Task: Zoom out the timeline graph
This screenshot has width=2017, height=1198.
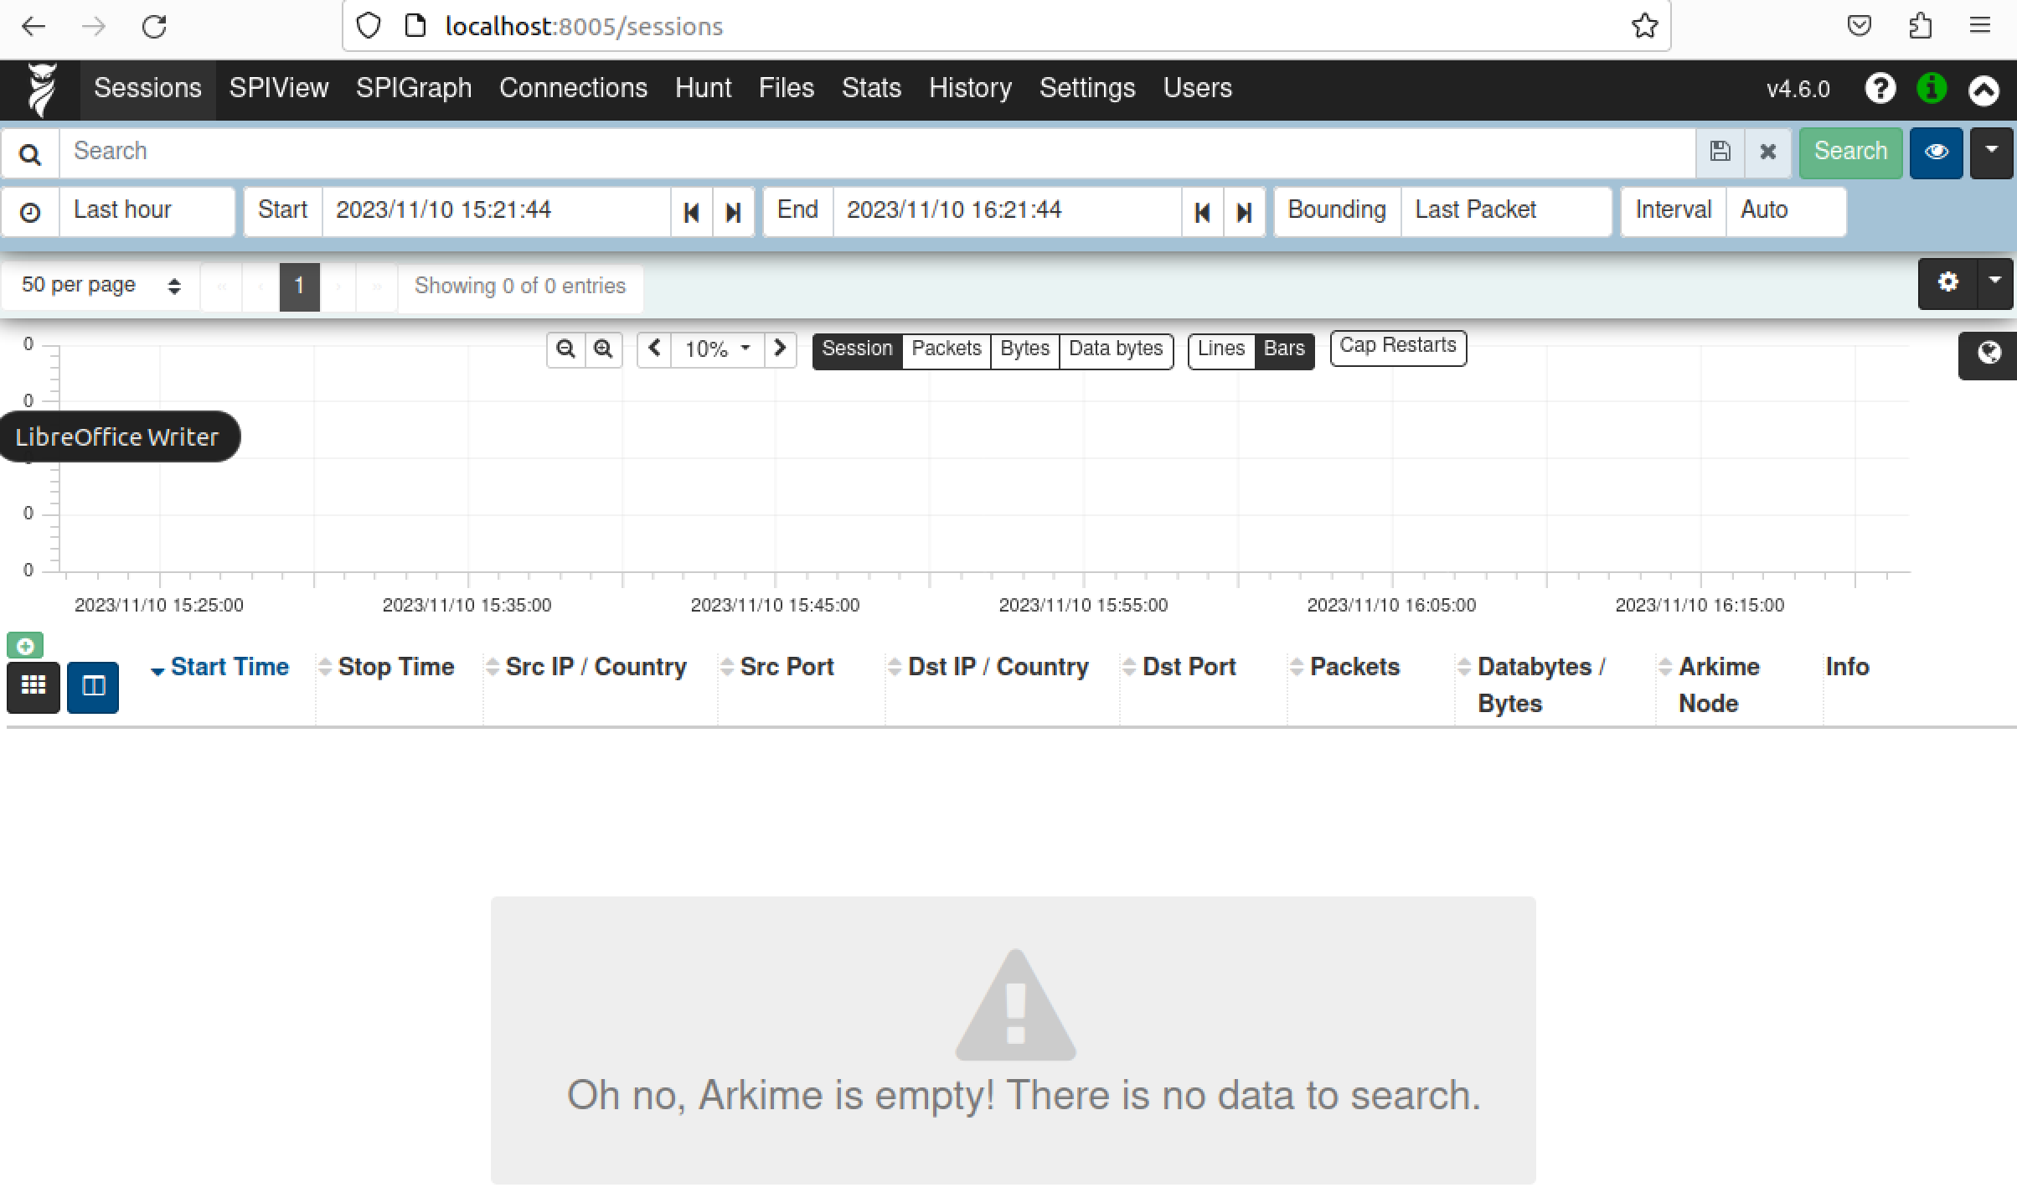Action: point(565,349)
